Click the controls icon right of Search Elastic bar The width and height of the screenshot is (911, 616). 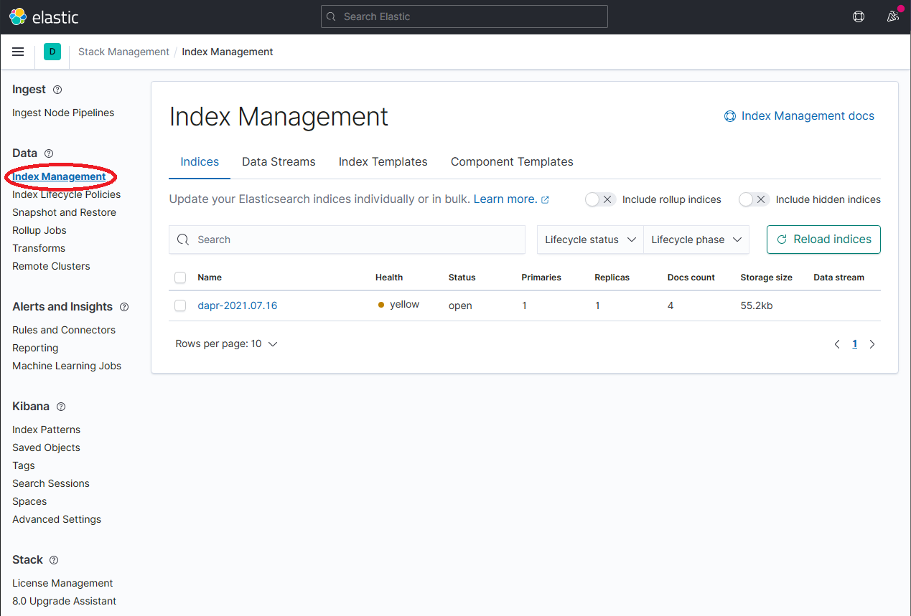[859, 16]
